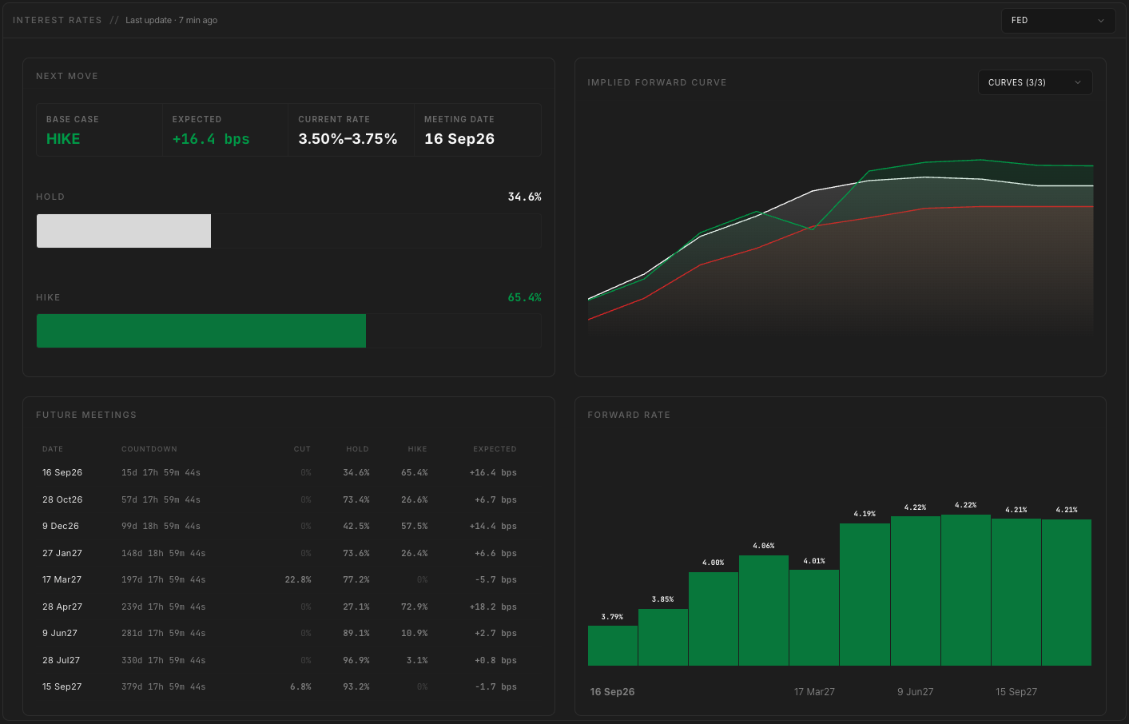Click the 3.50%–3.75% current rate value
This screenshot has height=724, width=1129.
click(x=348, y=139)
